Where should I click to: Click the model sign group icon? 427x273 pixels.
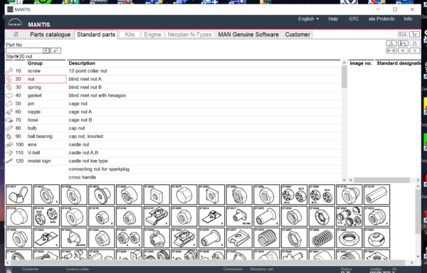pos(9,161)
